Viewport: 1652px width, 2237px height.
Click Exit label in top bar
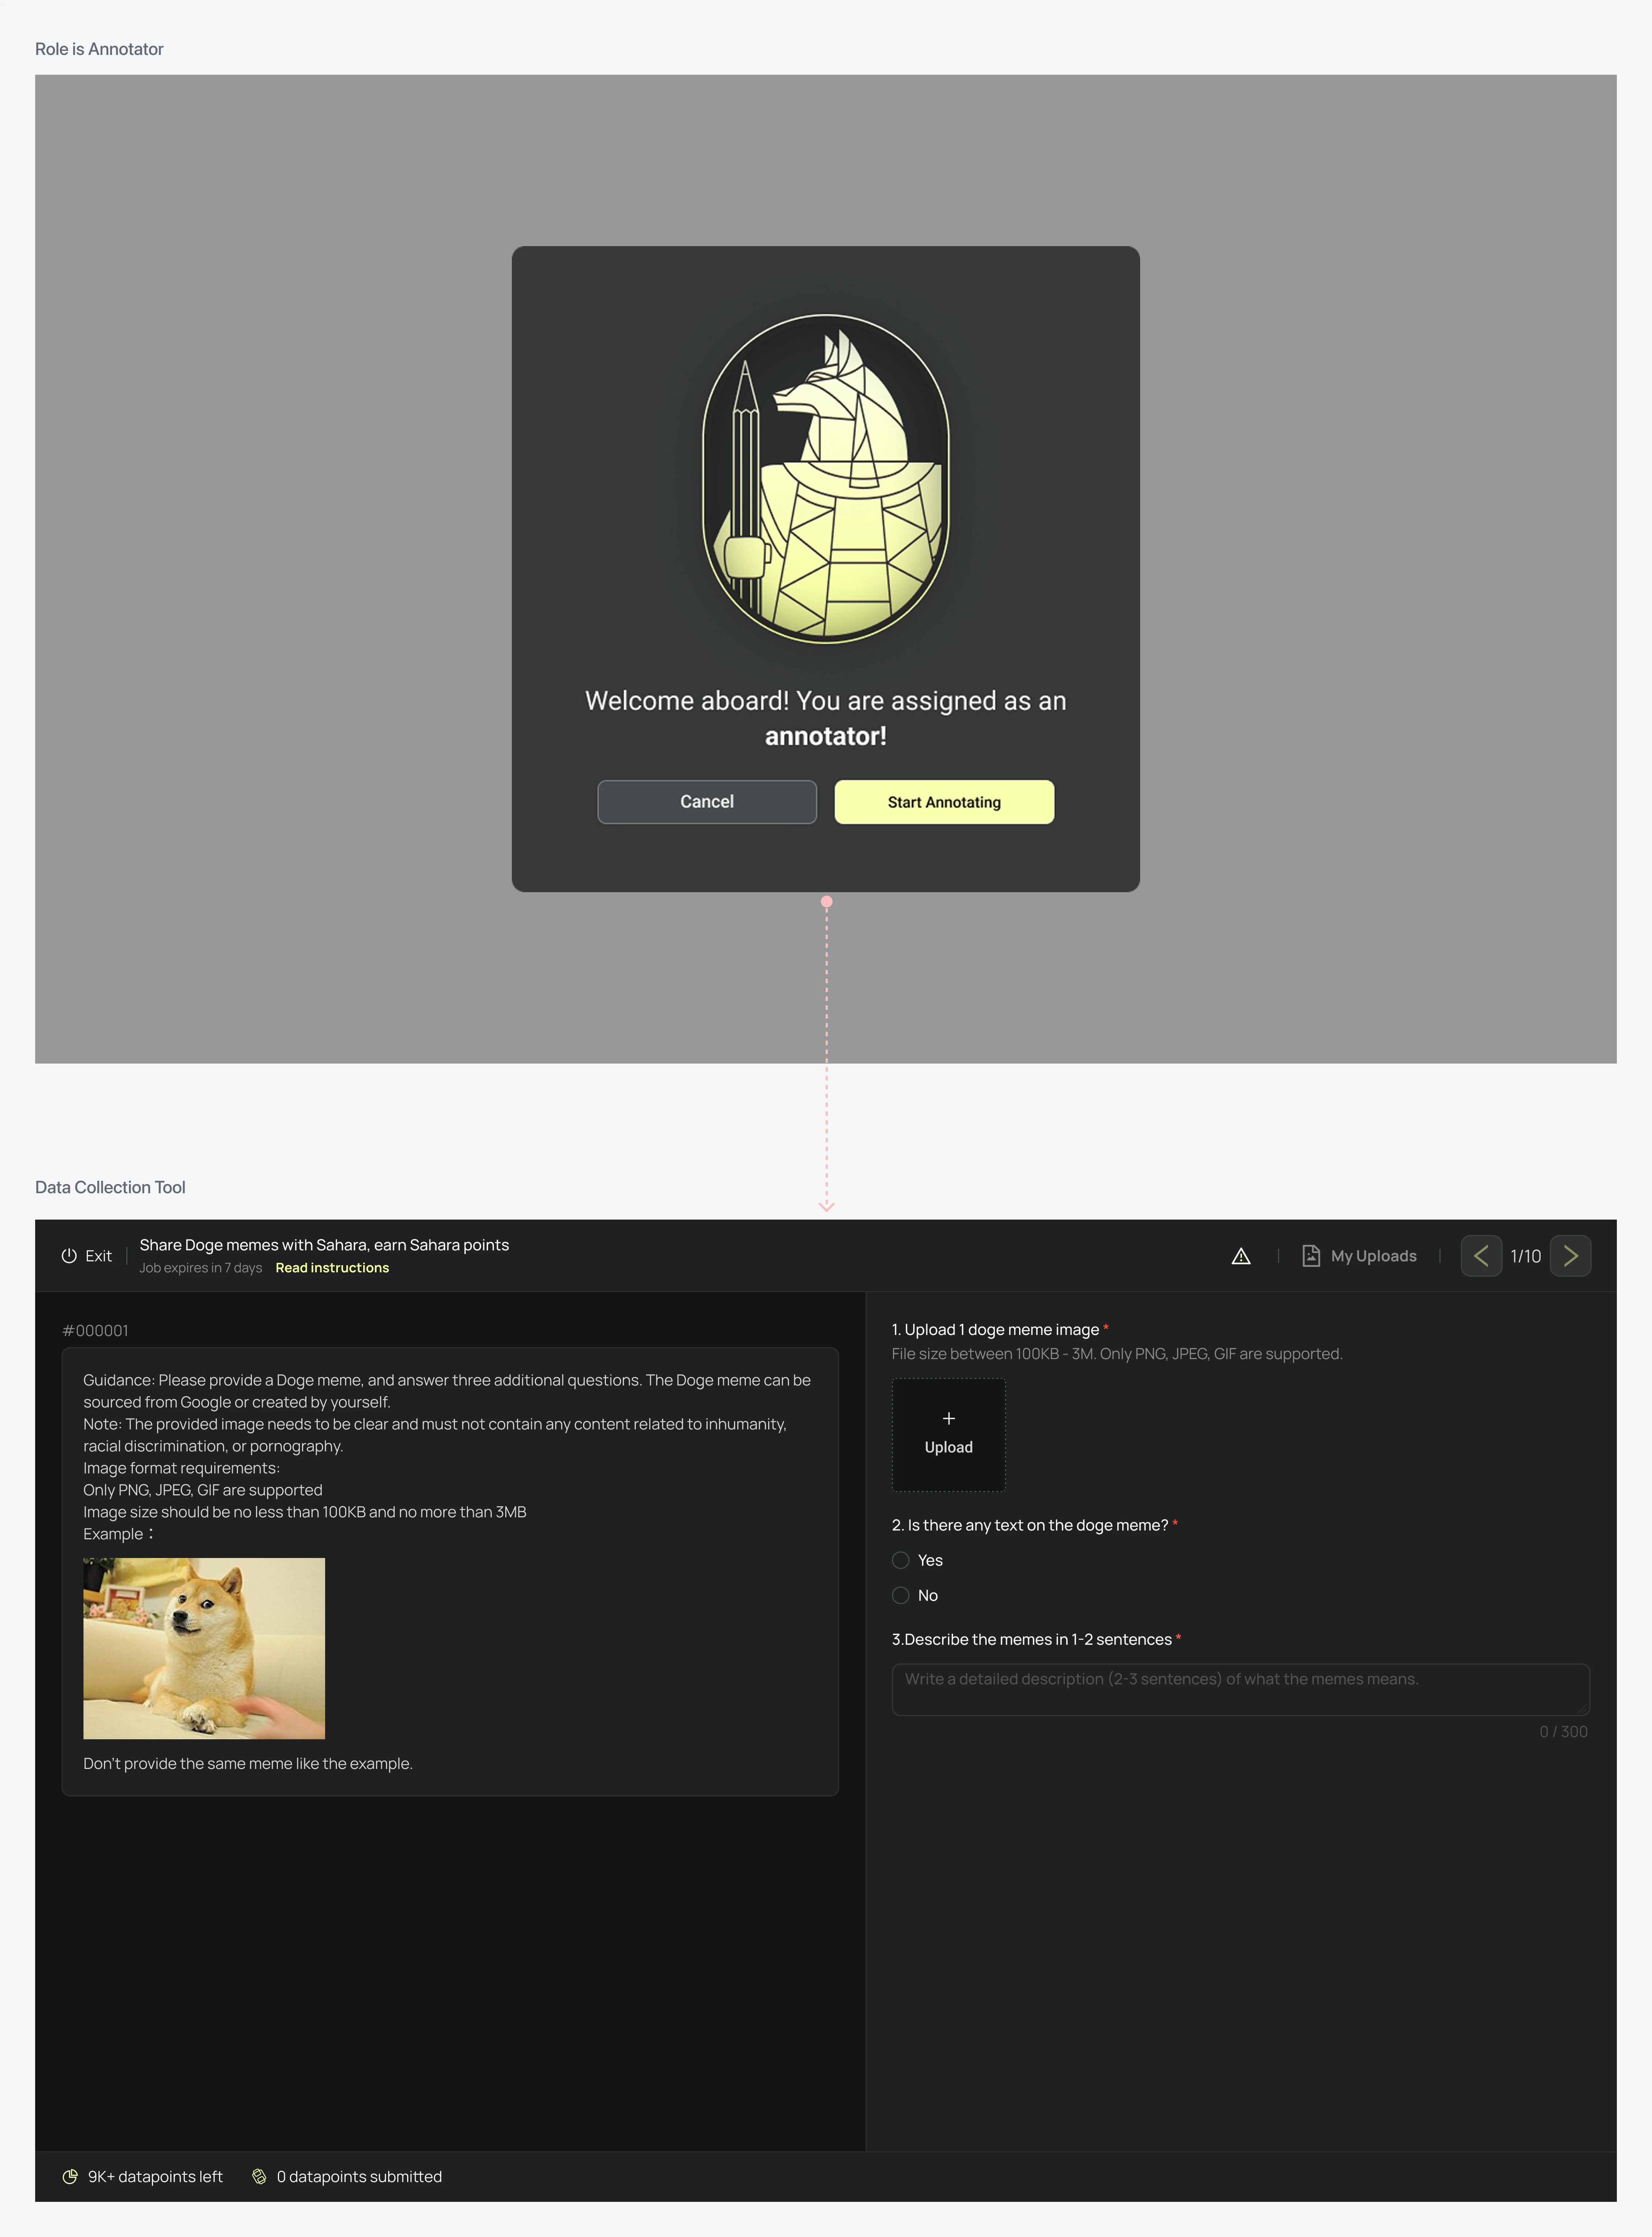click(98, 1256)
